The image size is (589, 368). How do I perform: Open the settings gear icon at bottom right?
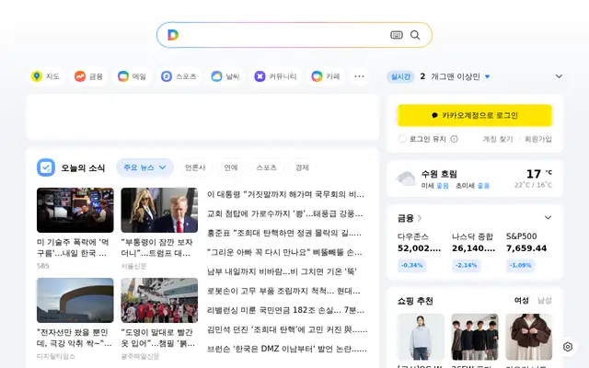[x=568, y=347]
